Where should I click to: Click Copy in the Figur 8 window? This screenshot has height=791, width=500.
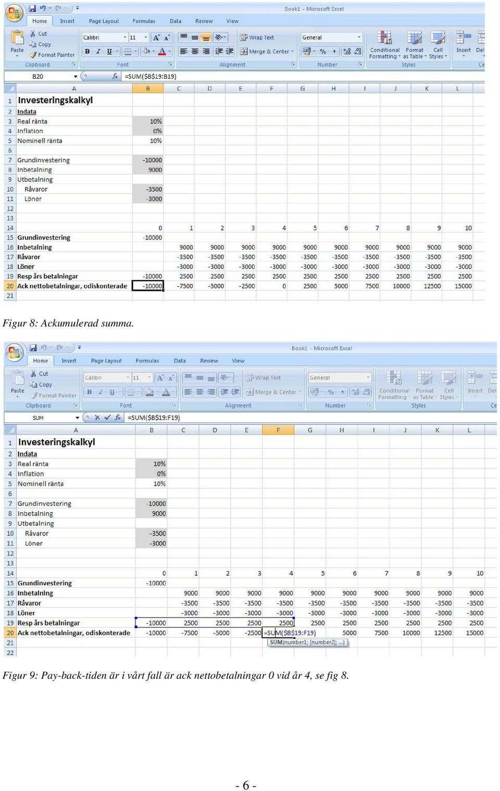pos(40,44)
